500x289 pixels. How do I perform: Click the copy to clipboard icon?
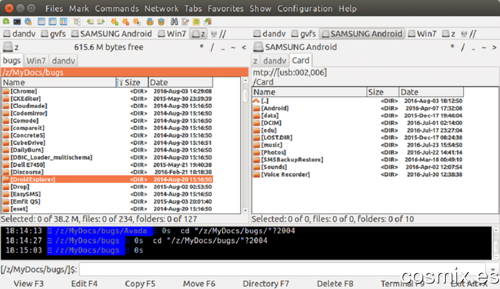(207, 22)
